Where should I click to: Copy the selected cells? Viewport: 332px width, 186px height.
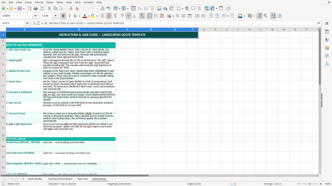[55, 9]
